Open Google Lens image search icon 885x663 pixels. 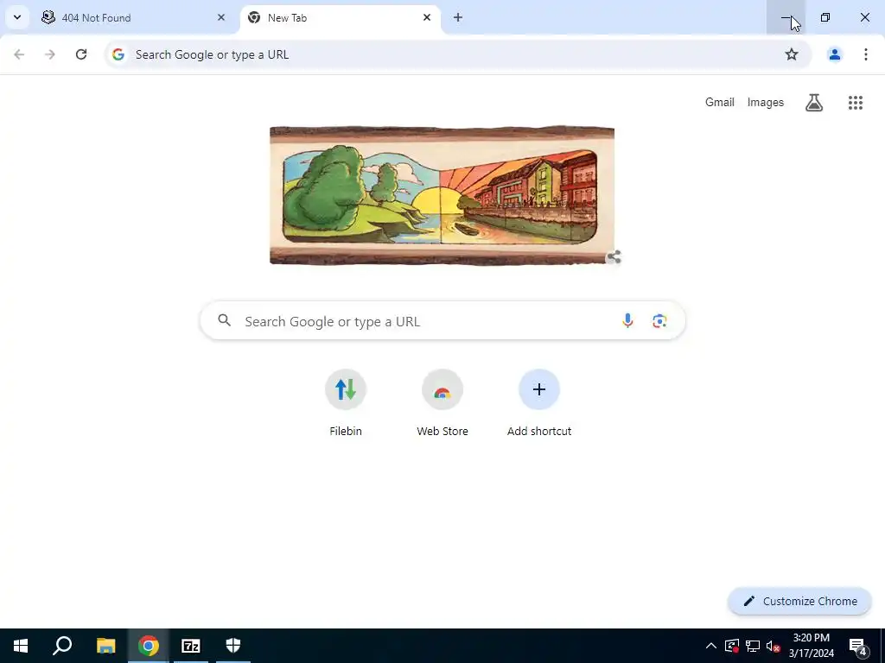[x=659, y=321]
